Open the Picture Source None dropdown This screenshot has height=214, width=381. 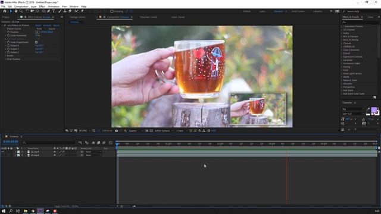point(40,29)
